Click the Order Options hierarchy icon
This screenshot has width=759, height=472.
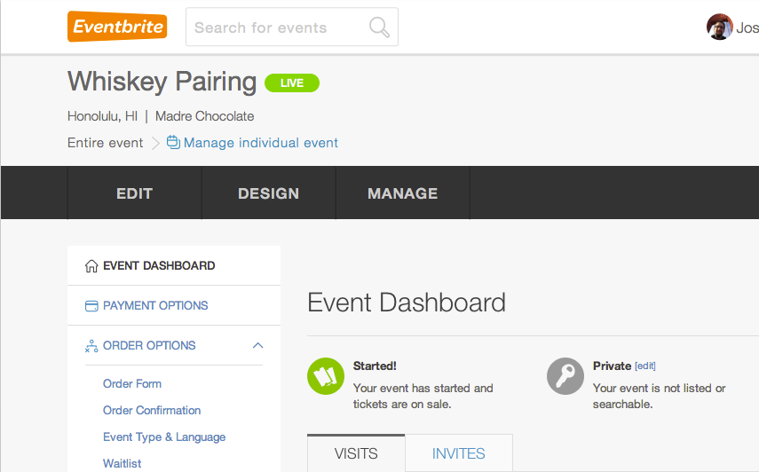pos(91,346)
